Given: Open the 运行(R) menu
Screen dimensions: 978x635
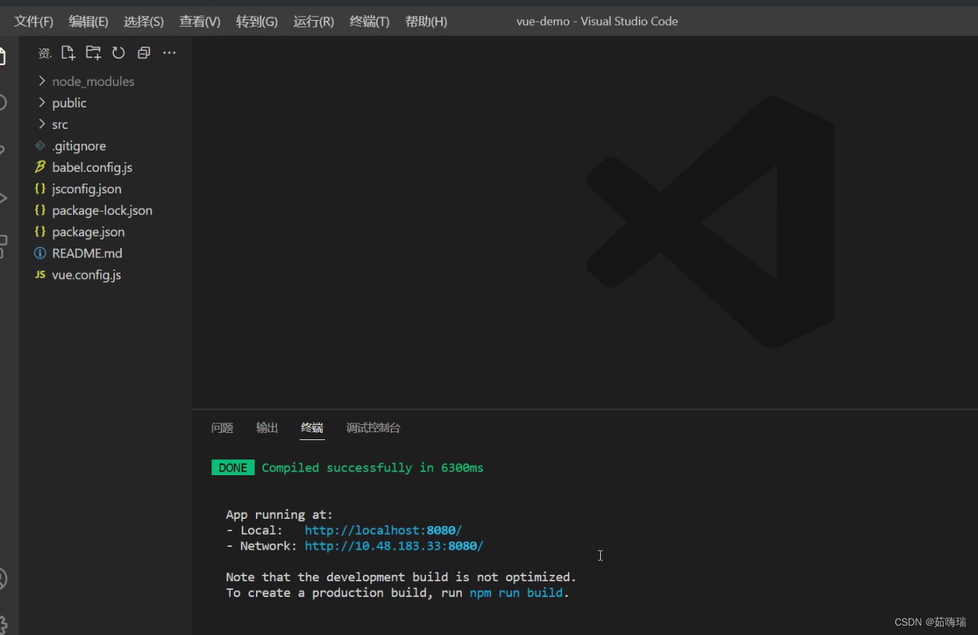Looking at the screenshot, I should (x=313, y=22).
